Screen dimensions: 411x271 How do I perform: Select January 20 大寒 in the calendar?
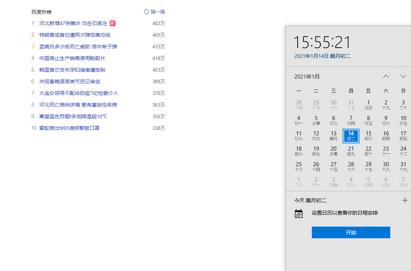333,151
